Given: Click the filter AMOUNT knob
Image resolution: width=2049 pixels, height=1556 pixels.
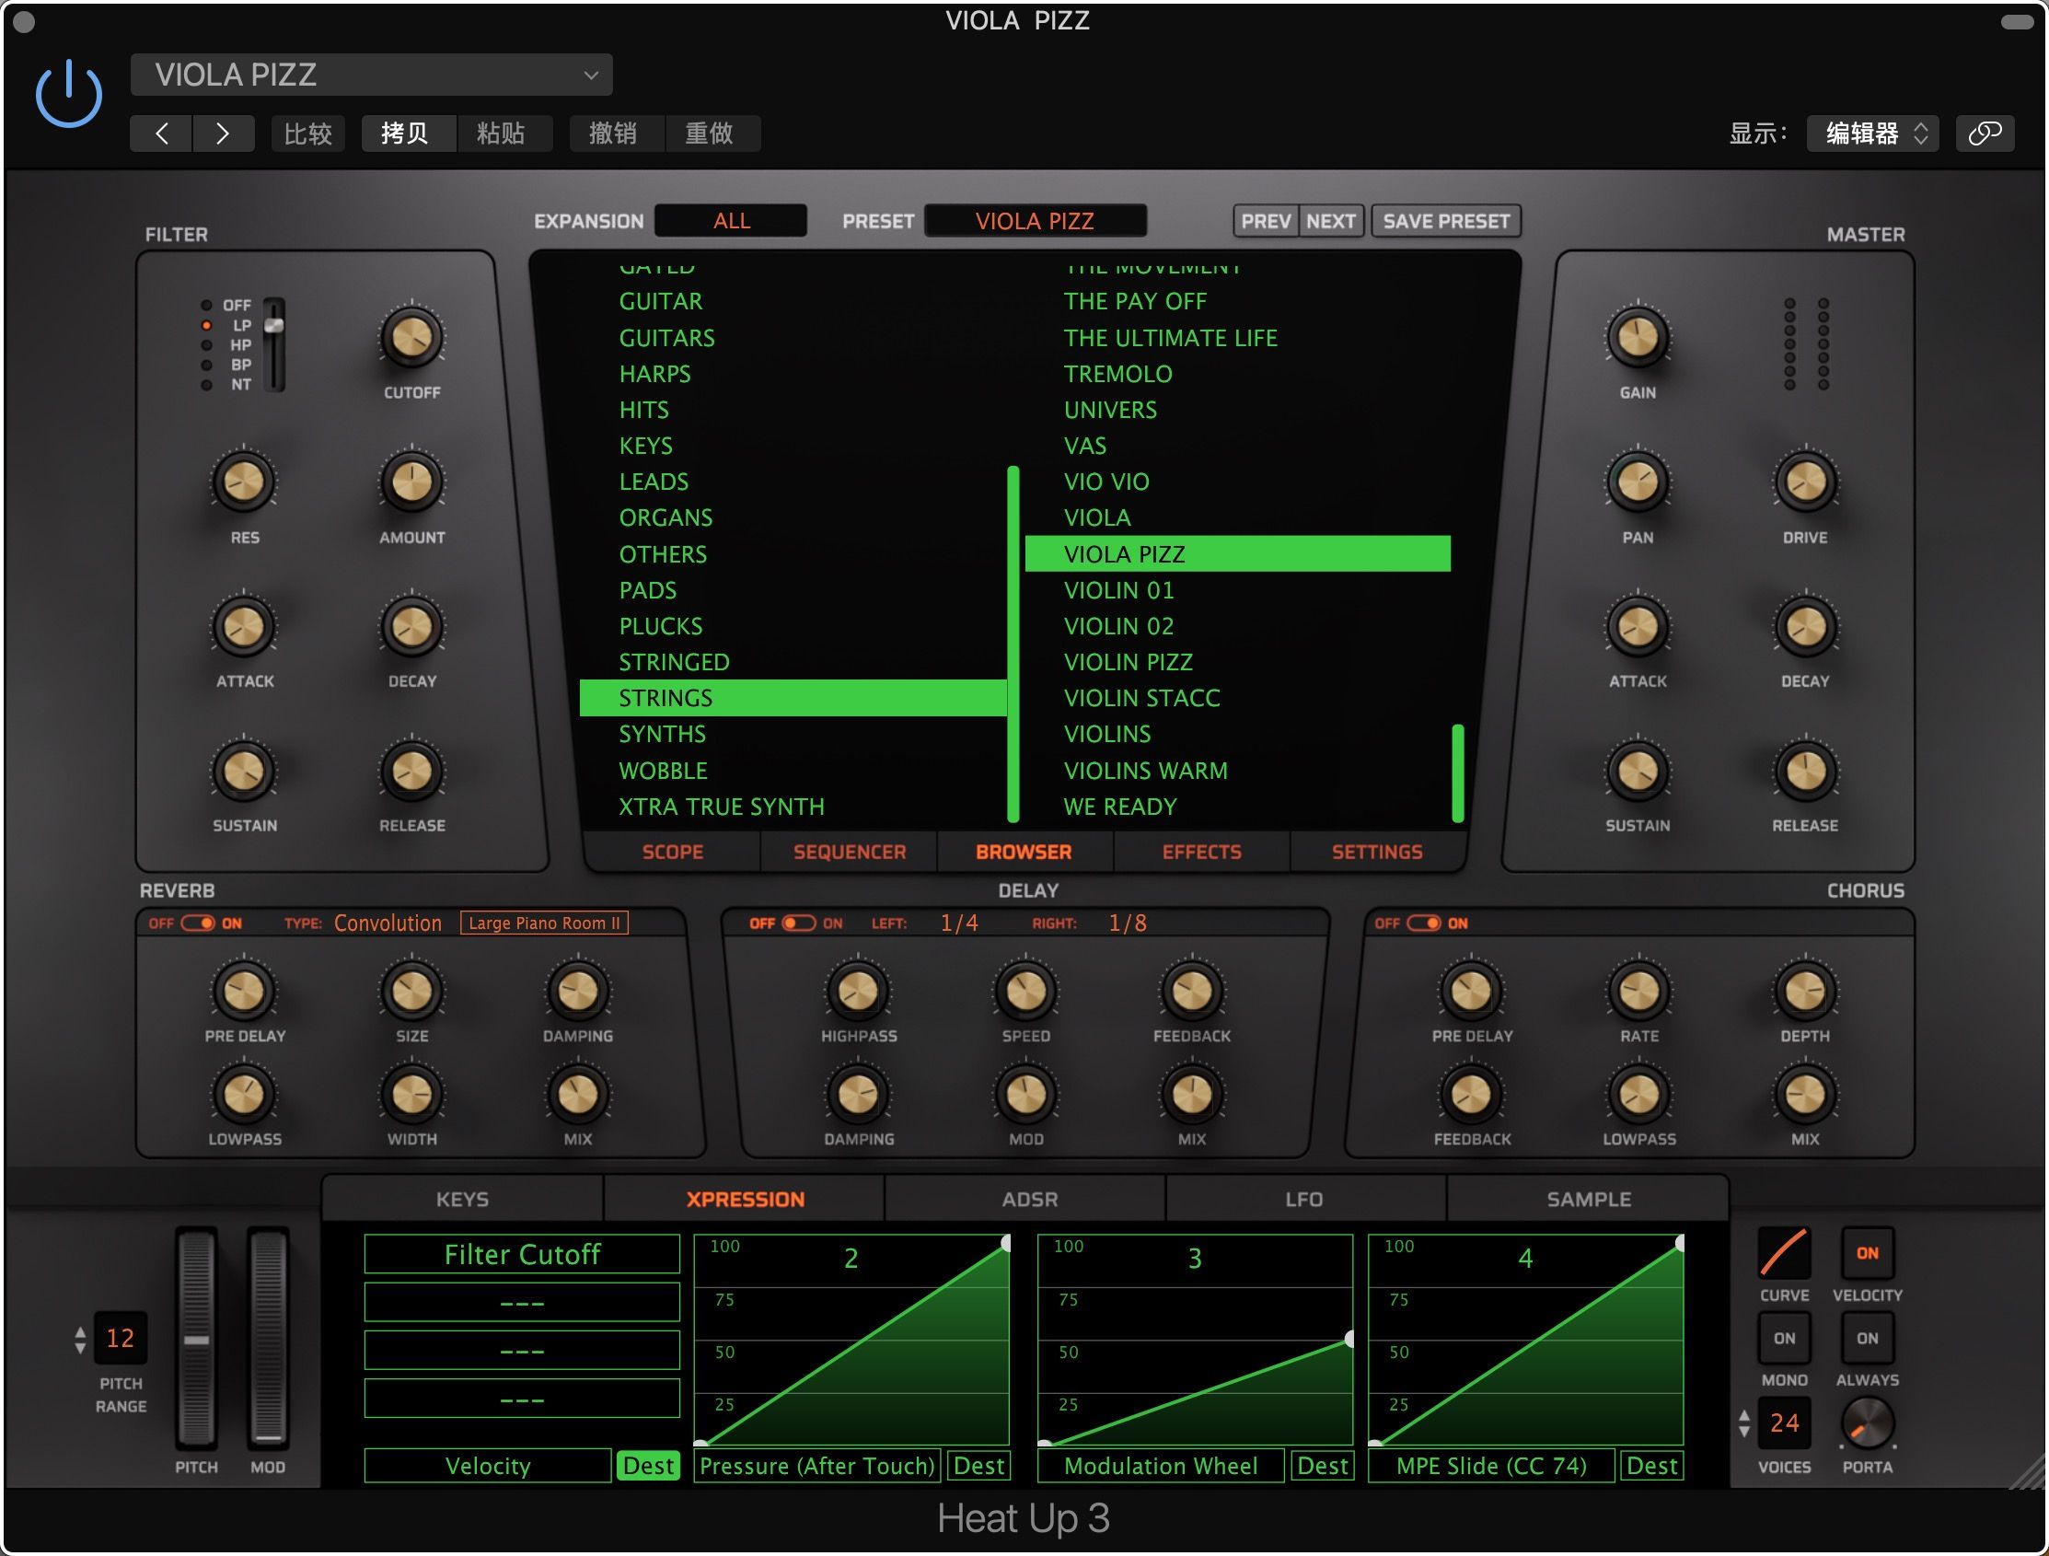Looking at the screenshot, I should (411, 482).
